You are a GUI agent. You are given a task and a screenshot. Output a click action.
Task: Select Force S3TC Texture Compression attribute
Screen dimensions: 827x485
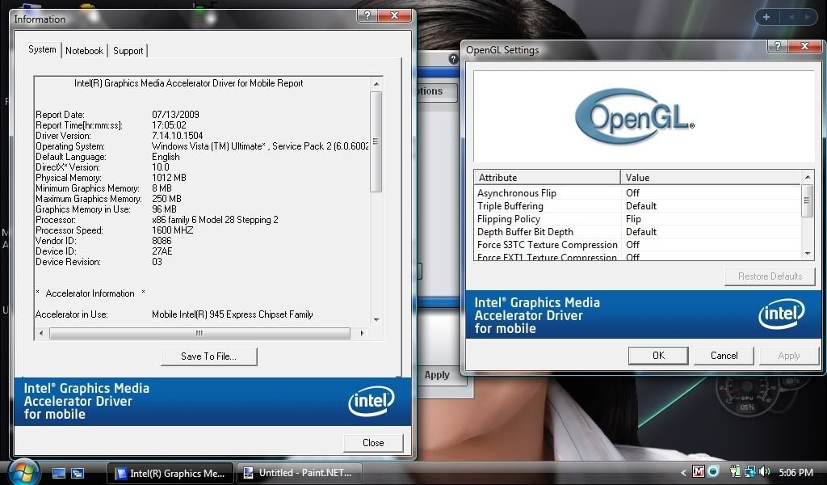coord(548,245)
